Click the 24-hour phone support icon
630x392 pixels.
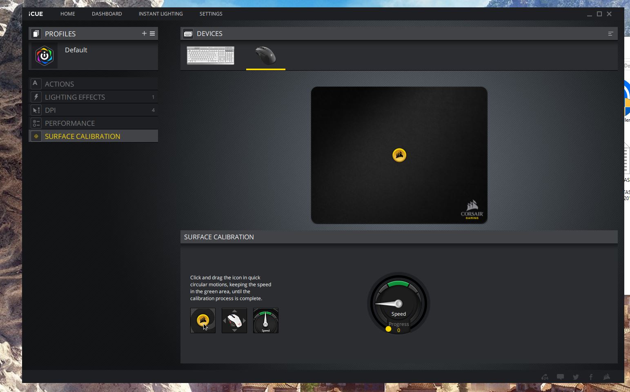545,377
